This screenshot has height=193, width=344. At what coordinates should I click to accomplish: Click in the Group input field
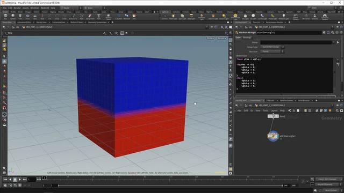tap(296, 42)
